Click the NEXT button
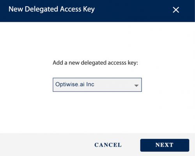This screenshot has height=156, width=195. click(165, 145)
